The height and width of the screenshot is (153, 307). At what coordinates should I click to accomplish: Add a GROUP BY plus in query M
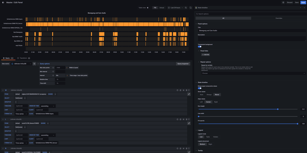coord(16,102)
